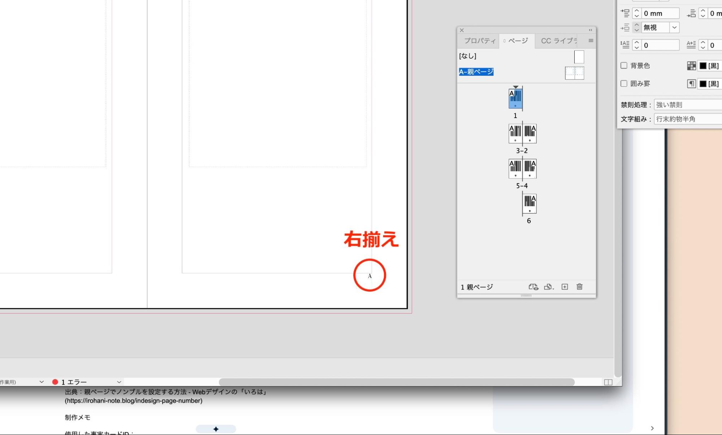The height and width of the screenshot is (435, 722).
Task: Click the horizontal scrollbar of the document
Action: (397, 382)
